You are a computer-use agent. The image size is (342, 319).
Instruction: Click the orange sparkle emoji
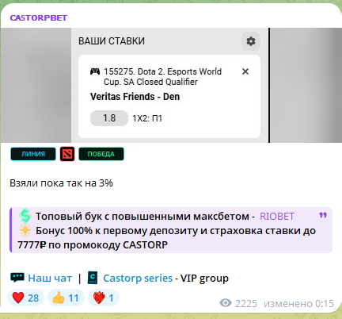click(25, 230)
